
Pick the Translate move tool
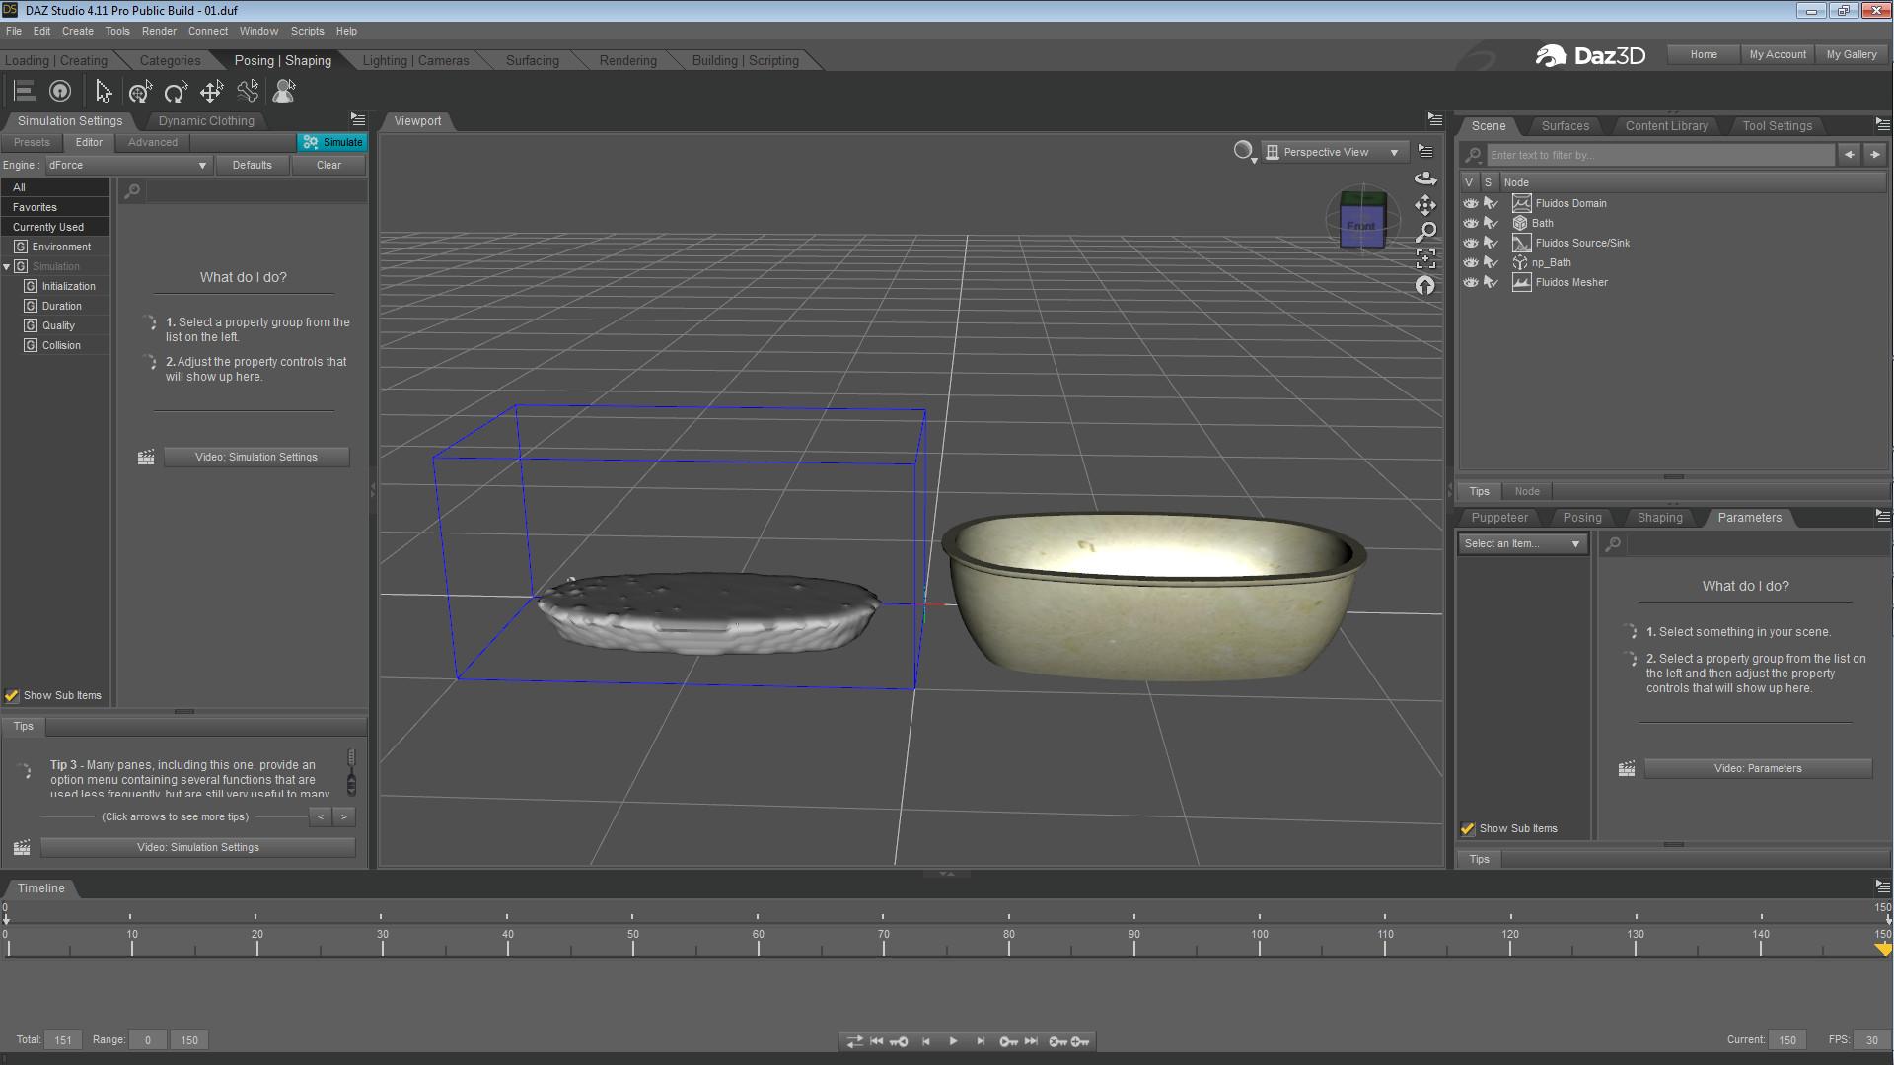[211, 92]
